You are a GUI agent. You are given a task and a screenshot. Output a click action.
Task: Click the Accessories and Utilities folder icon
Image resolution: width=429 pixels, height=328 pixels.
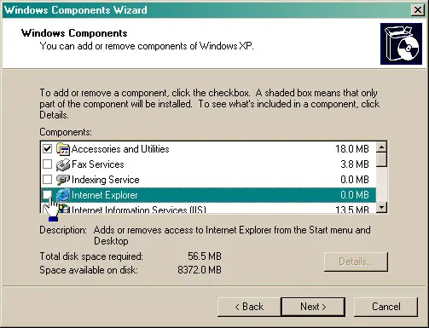coord(63,149)
